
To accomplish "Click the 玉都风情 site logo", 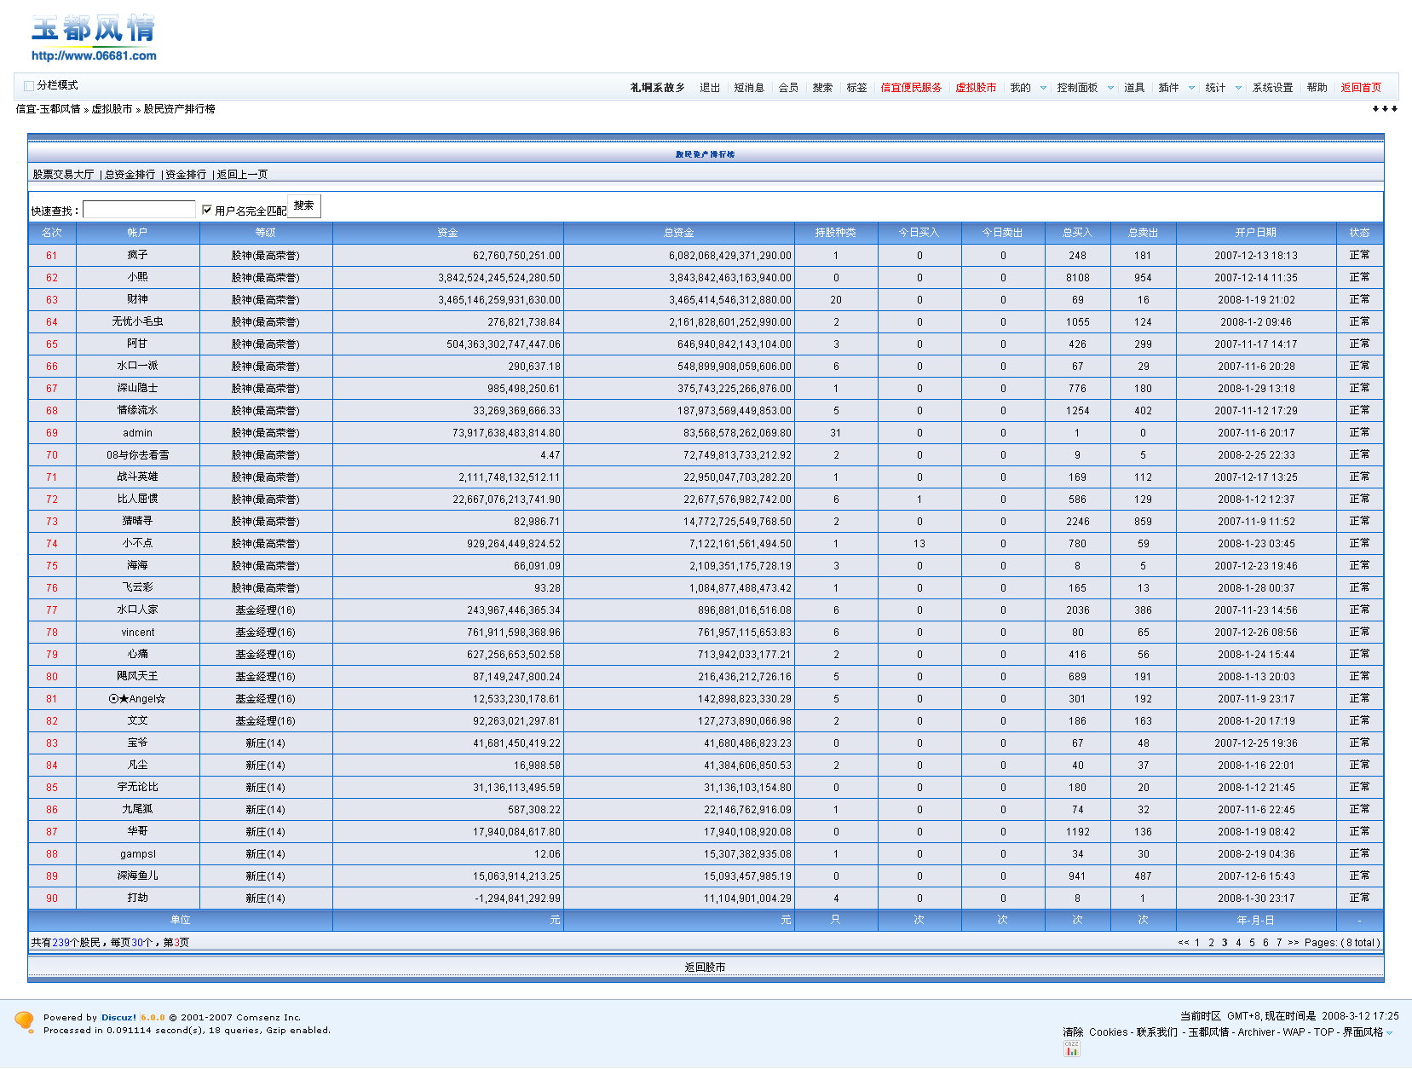I will coord(94,38).
